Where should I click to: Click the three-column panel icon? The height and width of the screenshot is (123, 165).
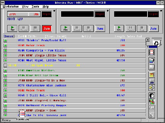(152, 67)
